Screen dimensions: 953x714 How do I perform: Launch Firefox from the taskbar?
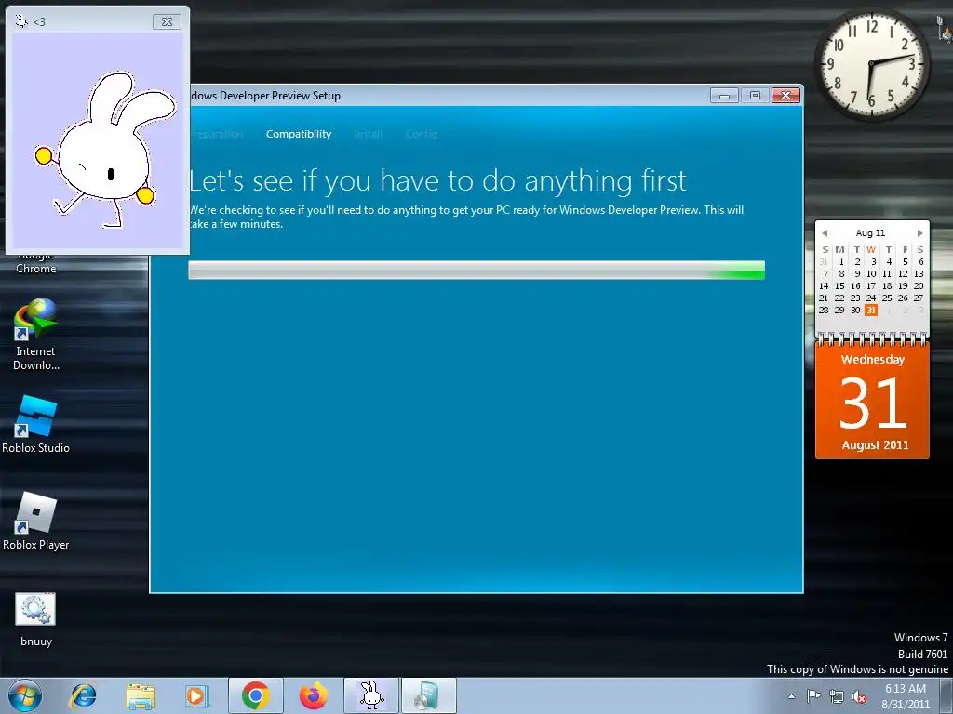[x=314, y=695]
